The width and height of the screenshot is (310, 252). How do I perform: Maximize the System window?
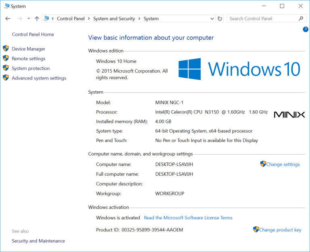tap(282, 6)
